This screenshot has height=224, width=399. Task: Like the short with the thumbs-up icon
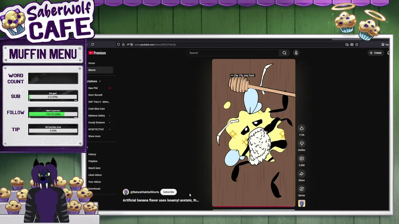coord(301,128)
